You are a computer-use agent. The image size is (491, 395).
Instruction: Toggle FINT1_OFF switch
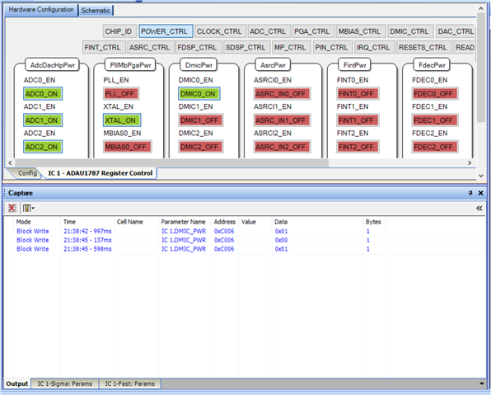pos(358,120)
